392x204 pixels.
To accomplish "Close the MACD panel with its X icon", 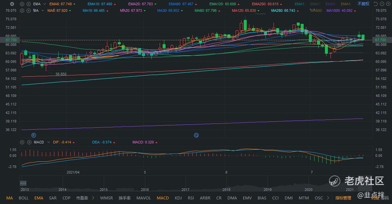I will (29, 142).
